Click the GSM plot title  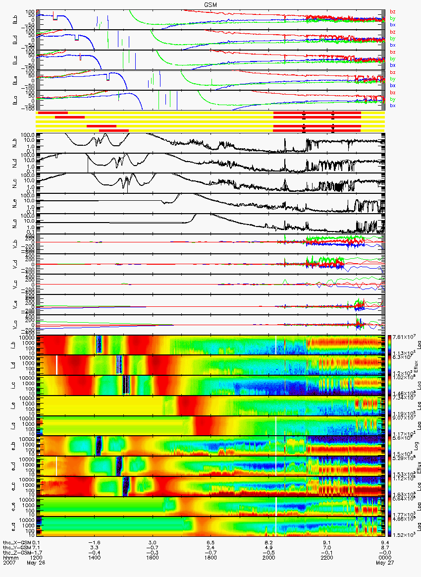click(210, 4)
